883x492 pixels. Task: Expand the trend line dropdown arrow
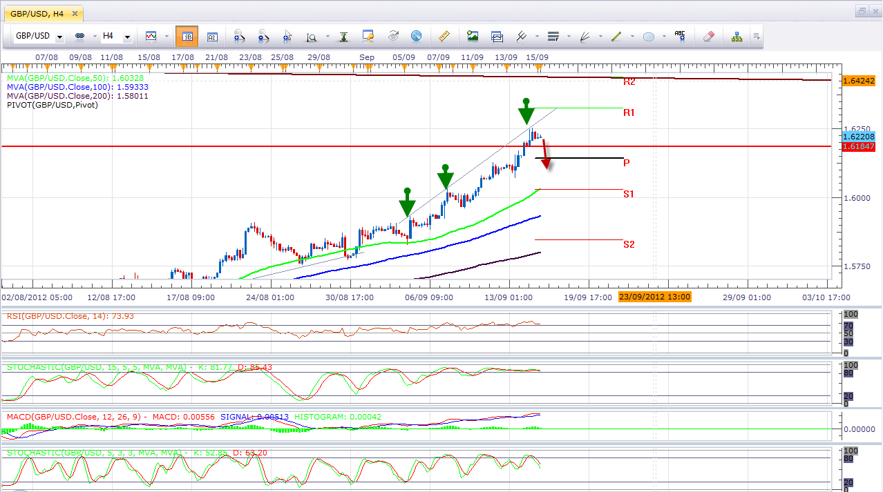coord(632,36)
